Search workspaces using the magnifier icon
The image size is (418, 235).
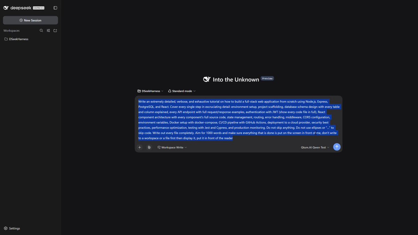[41, 31]
